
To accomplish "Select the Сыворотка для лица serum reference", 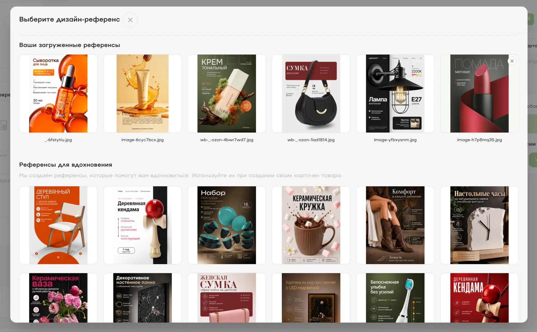I will (58, 93).
